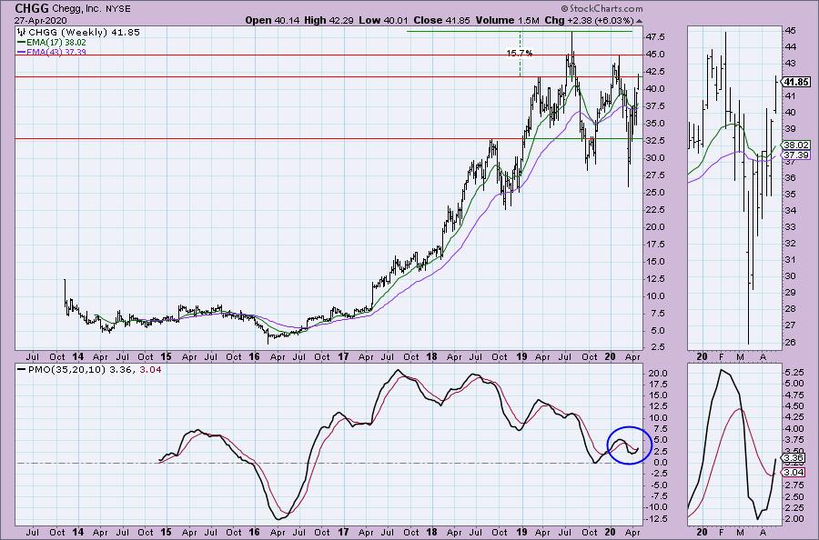Click the -12.5 label on PMO axis
This screenshot has width=819, height=540.
coord(654,518)
